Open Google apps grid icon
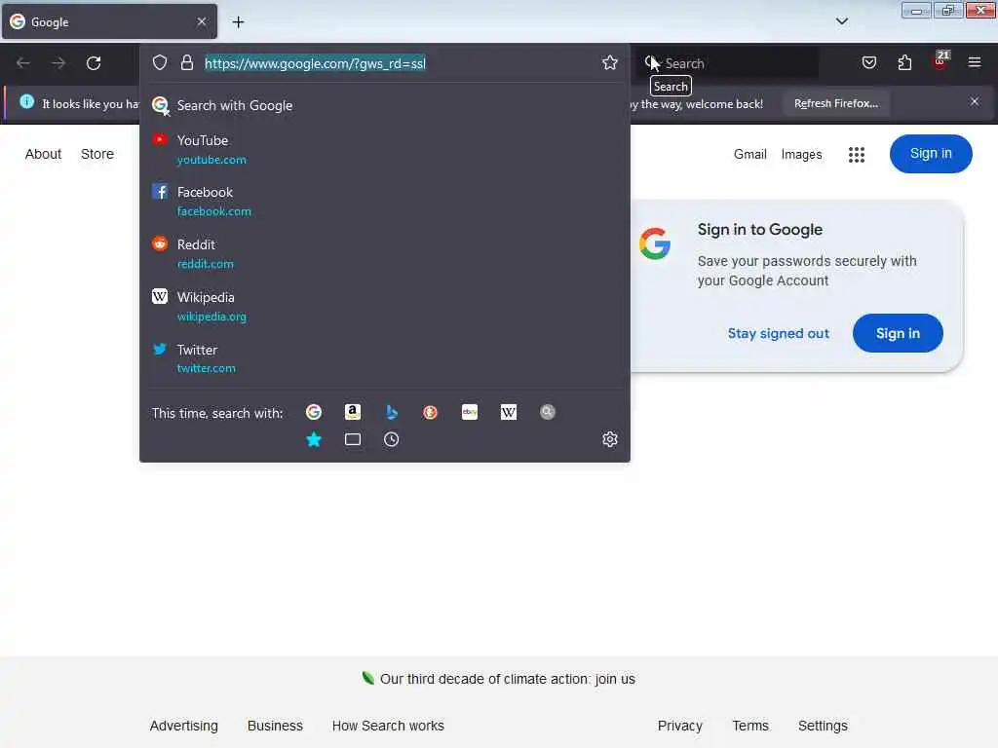 (x=857, y=155)
